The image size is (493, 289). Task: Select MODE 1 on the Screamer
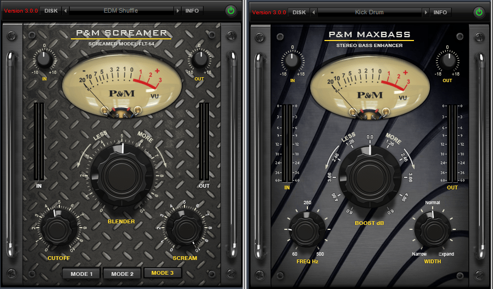coord(81,274)
